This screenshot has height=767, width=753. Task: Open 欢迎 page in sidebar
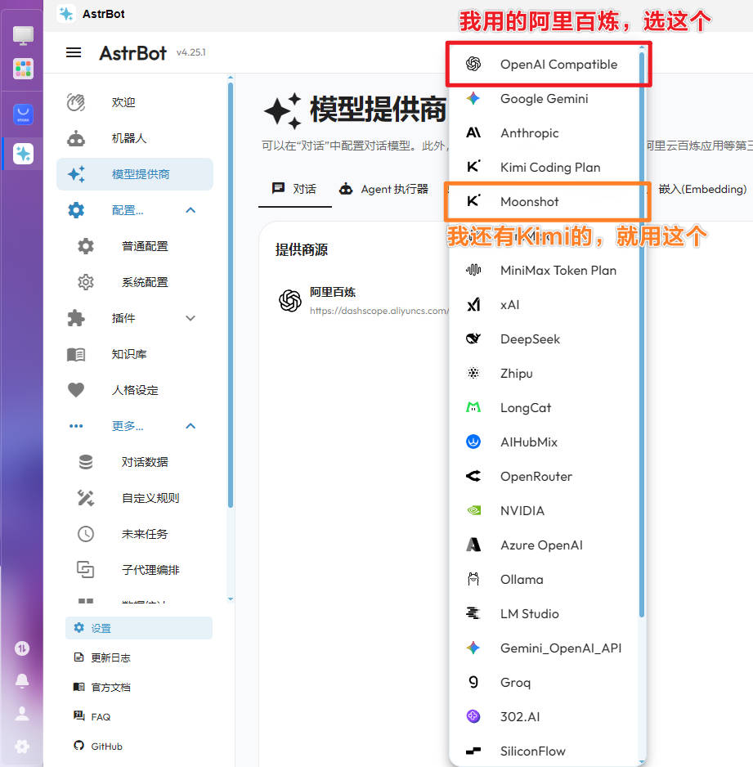[x=135, y=102]
